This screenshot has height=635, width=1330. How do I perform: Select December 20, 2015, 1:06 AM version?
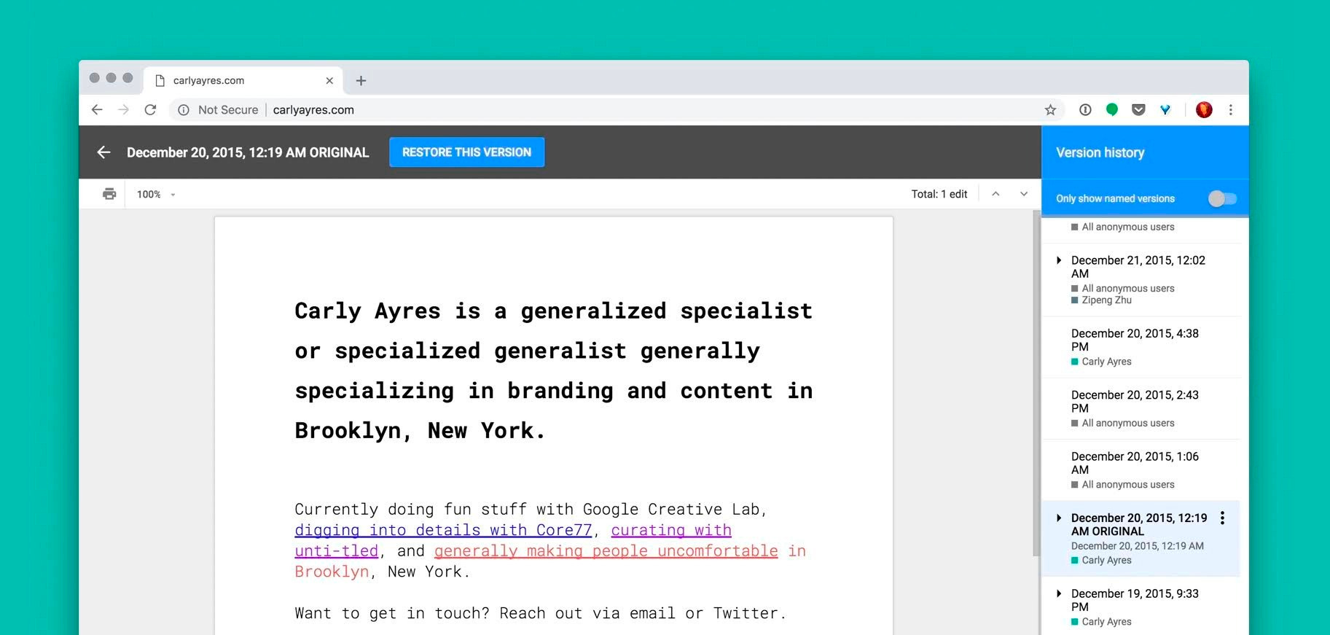tap(1141, 470)
